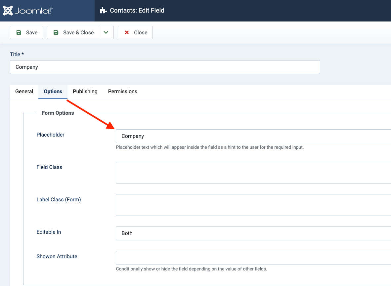Switch to the General tab
391x286 pixels.
pyautogui.click(x=24, y=92)
